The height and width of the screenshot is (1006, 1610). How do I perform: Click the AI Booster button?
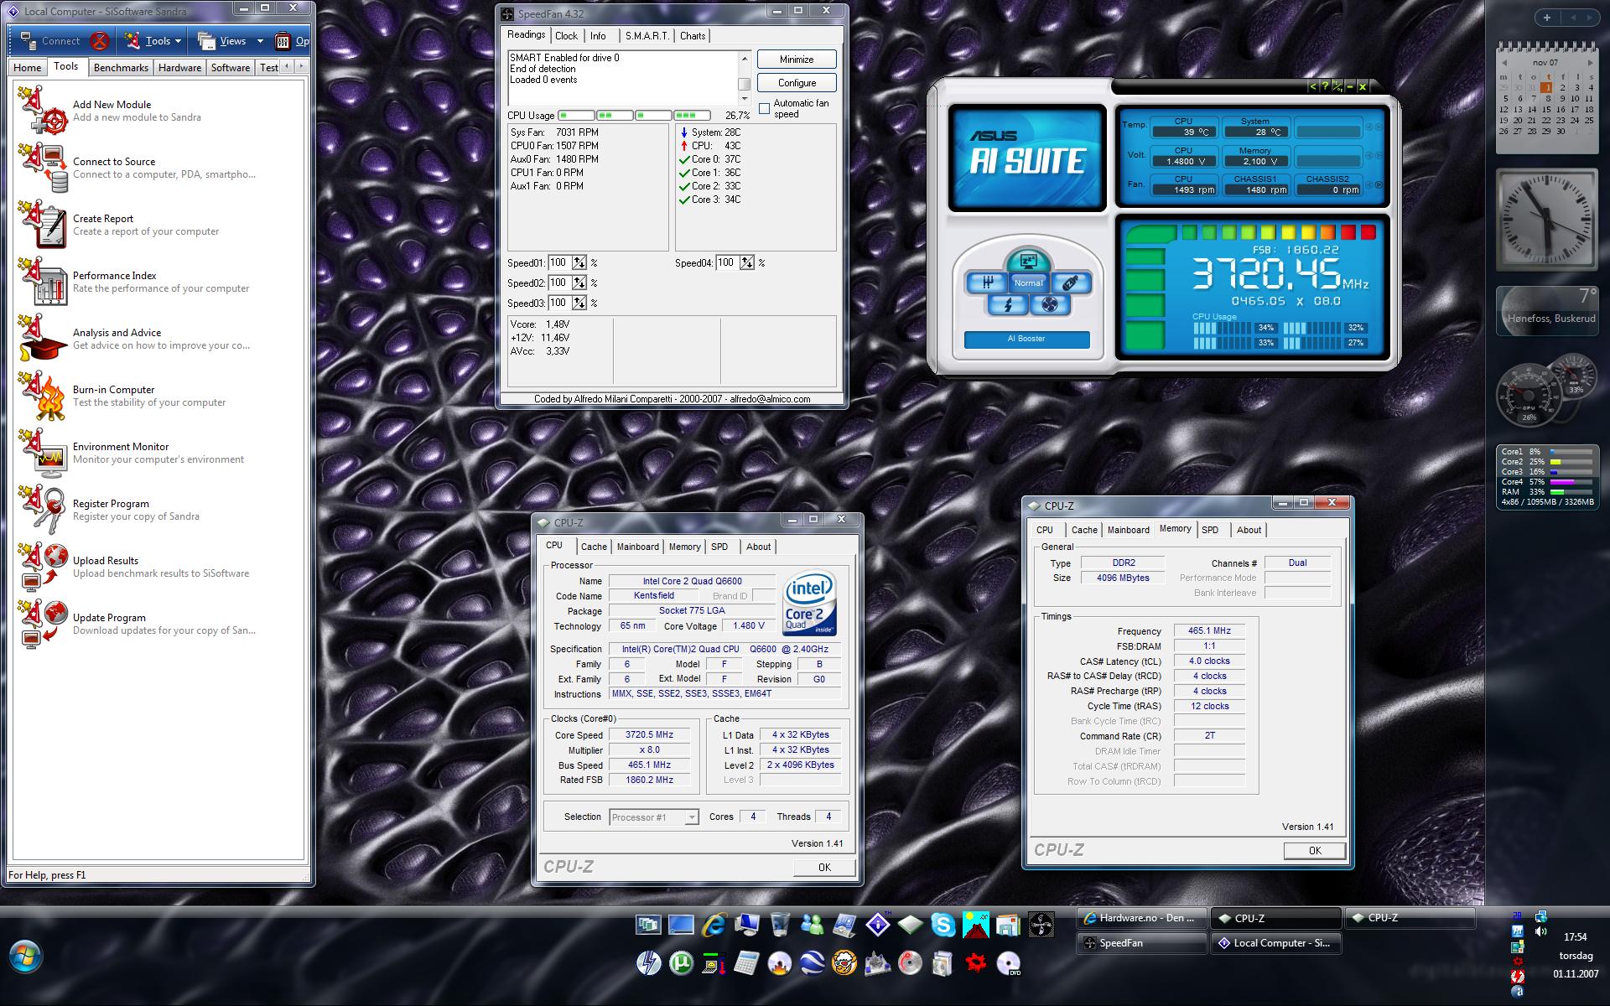[1026, 339]
